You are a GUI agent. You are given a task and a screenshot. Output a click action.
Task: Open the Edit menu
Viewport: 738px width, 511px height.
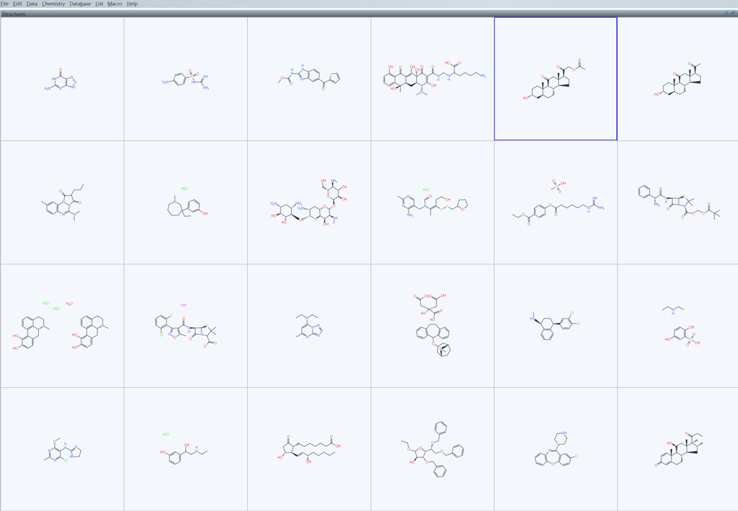pyautogui.click(x=17, y=4)
